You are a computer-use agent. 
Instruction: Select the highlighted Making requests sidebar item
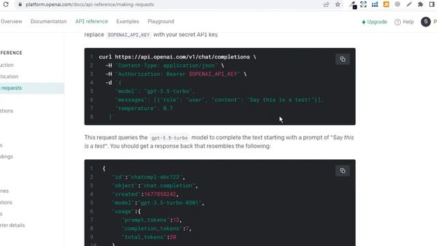tap(32, 88)
